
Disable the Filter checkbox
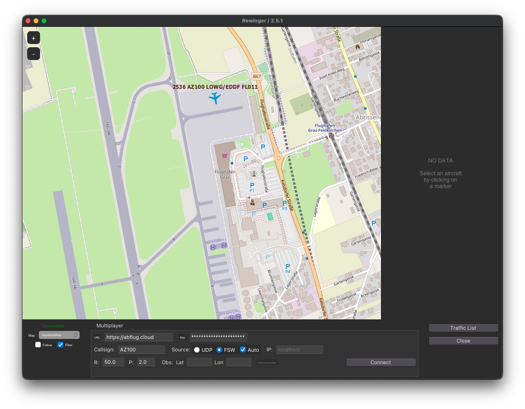click(60, 345)
